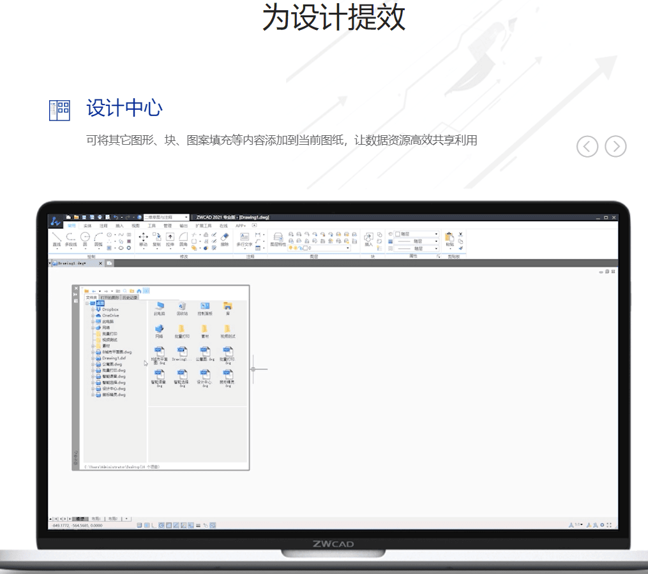Switch to the 常用 ribbon tab

[x=72, y=226]
